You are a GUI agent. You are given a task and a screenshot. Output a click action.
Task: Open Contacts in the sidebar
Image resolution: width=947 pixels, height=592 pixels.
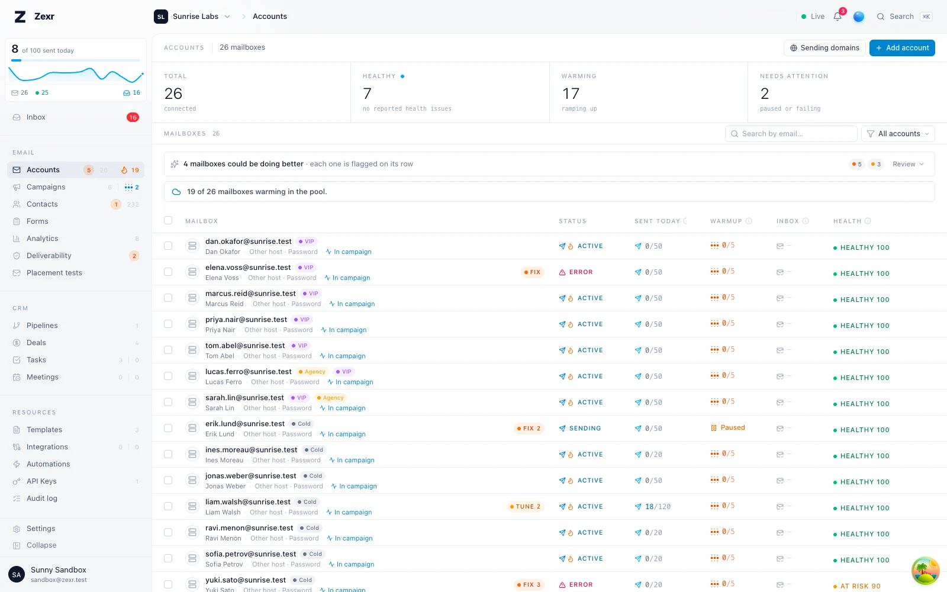(x=76, y=204)
